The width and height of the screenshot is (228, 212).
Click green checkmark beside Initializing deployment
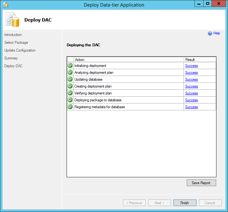coord(70,66)
